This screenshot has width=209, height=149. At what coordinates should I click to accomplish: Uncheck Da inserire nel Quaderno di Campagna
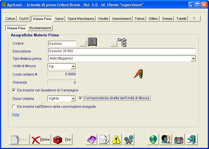(14, 90)
